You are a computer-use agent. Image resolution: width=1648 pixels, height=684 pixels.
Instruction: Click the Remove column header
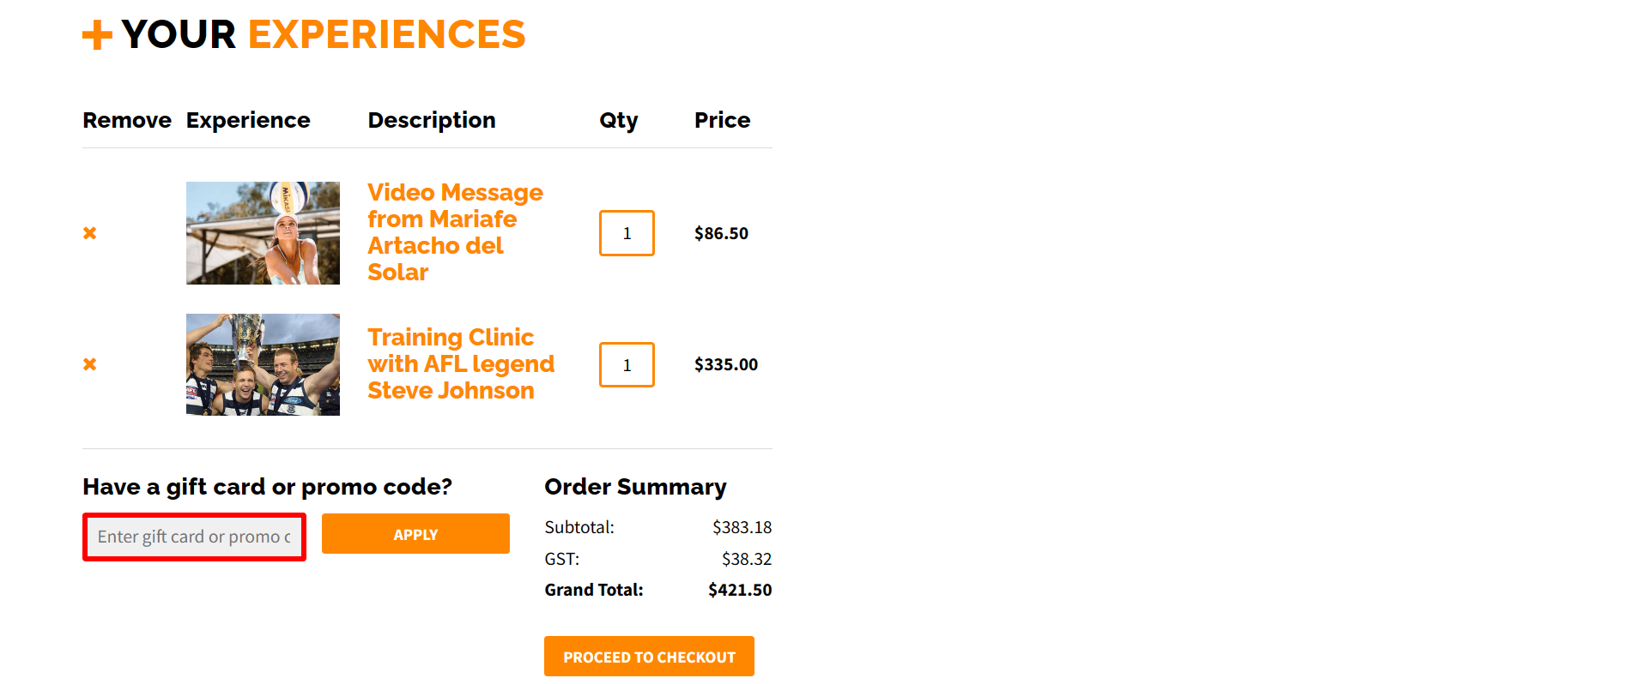point(126,120)
